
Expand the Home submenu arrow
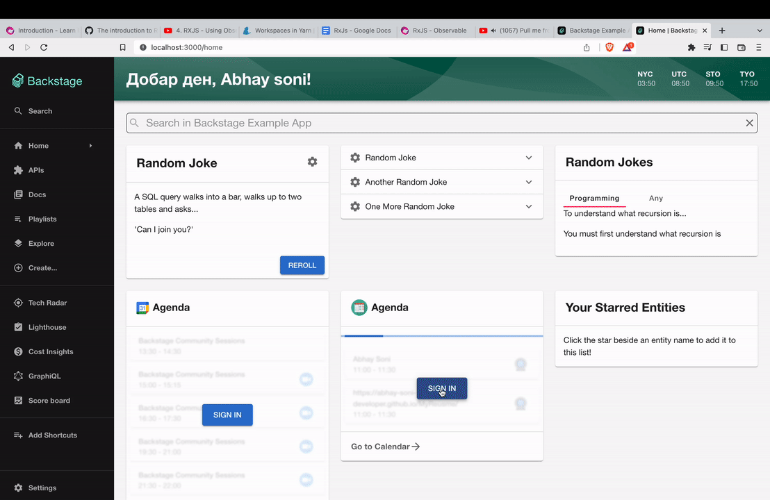[90, 146]
